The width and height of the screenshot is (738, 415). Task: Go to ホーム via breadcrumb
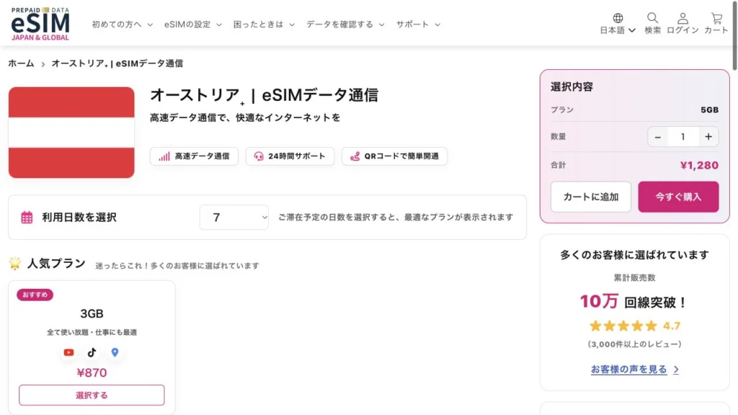(21, 63)
